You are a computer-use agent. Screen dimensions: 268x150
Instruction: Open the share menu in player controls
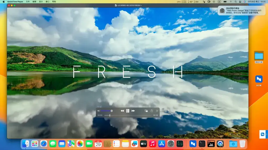pyautogui.click(x=152, y=111)
